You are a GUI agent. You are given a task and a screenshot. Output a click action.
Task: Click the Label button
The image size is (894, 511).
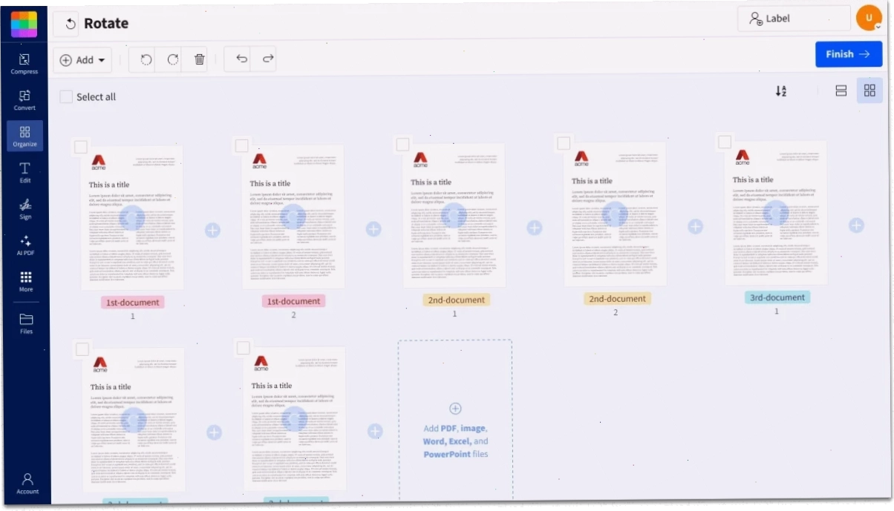click(x=794, y=19)
